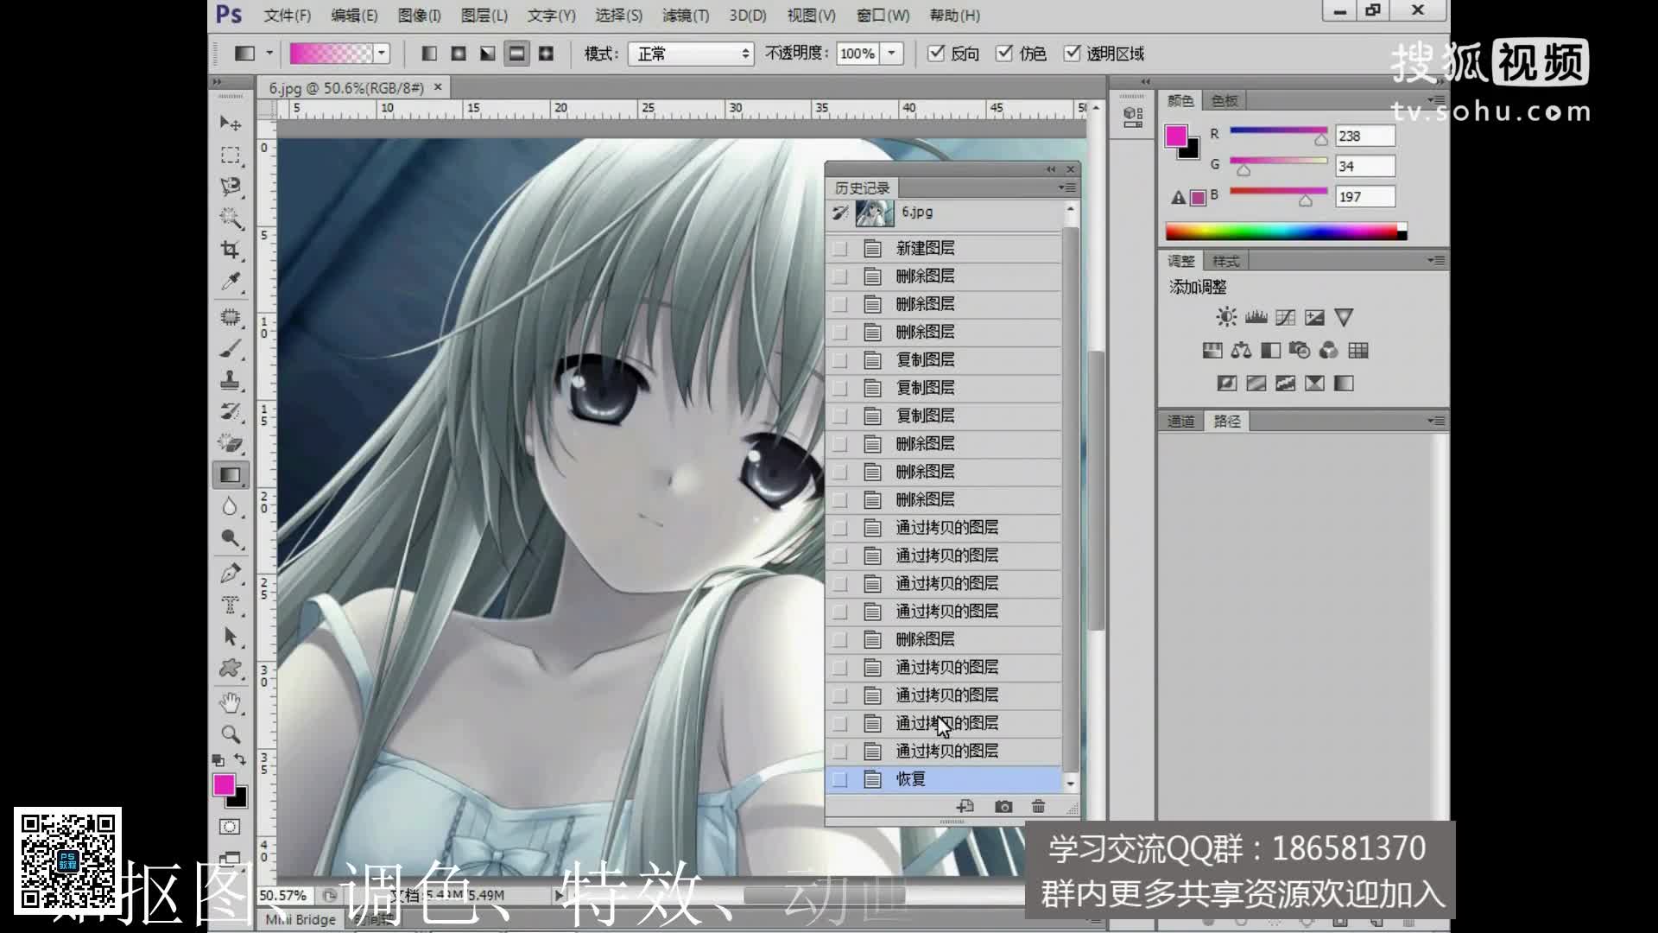This screenshot has height=933, width=1658.
Task: Set history brush source at 恢复 state
Action: 839,779
